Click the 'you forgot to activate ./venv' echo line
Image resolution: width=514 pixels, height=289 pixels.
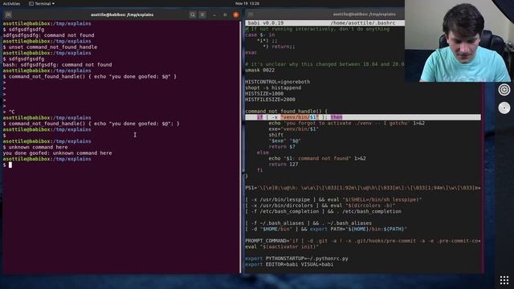pyautogui.click(x=346, y=123)
